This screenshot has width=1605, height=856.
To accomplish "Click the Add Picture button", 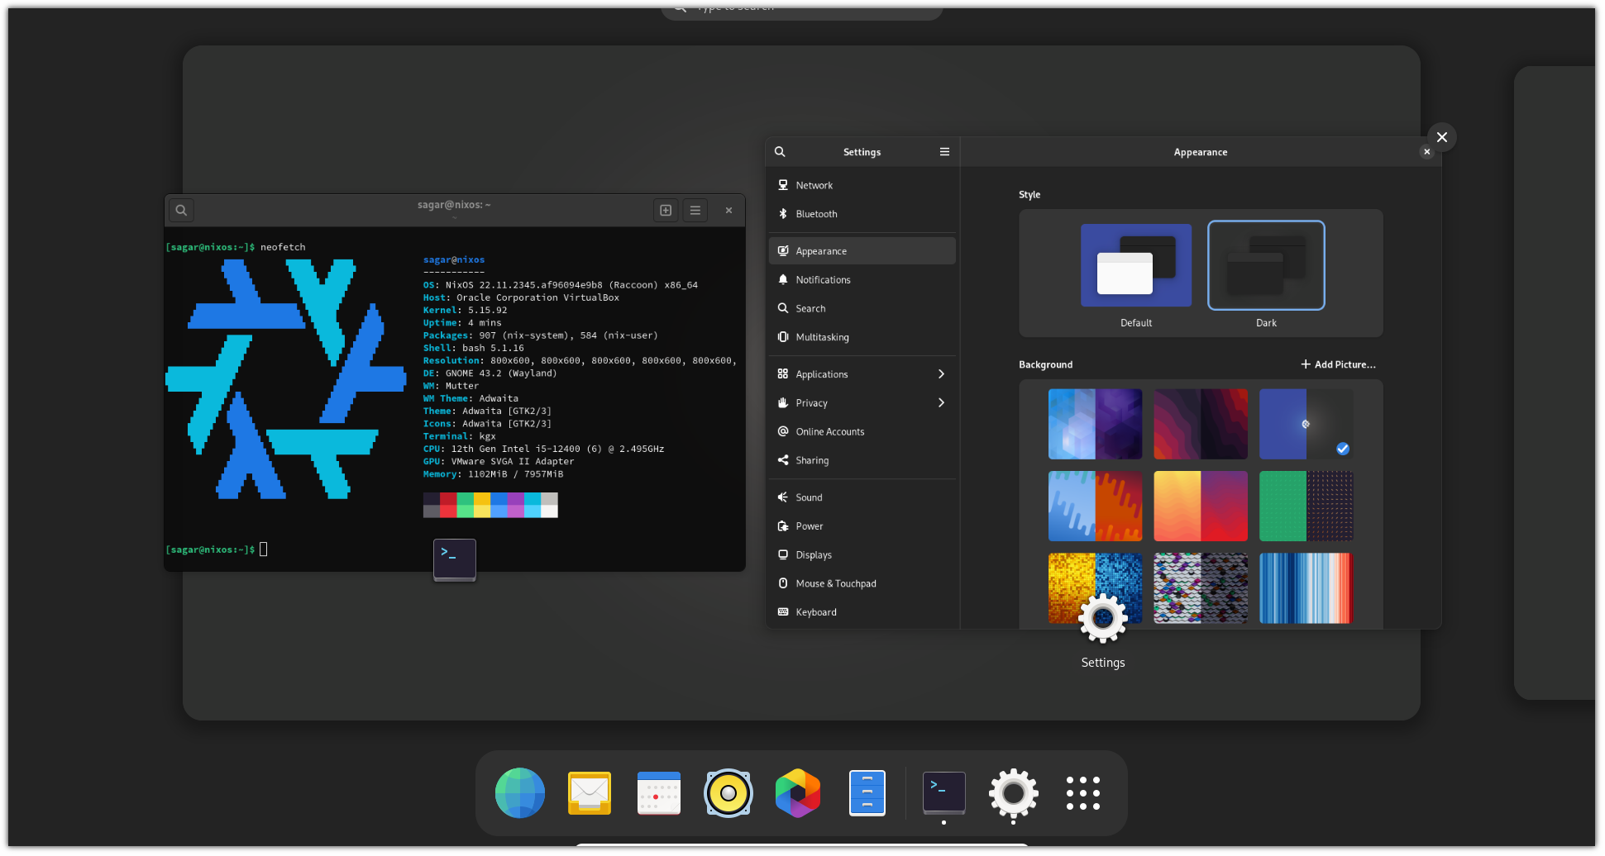I will click(1337, 364).
